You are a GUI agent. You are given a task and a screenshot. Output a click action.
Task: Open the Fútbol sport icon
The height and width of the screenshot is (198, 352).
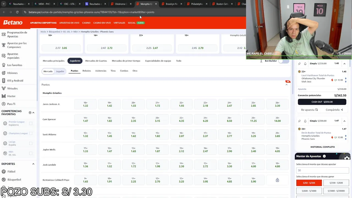(4, 172)
